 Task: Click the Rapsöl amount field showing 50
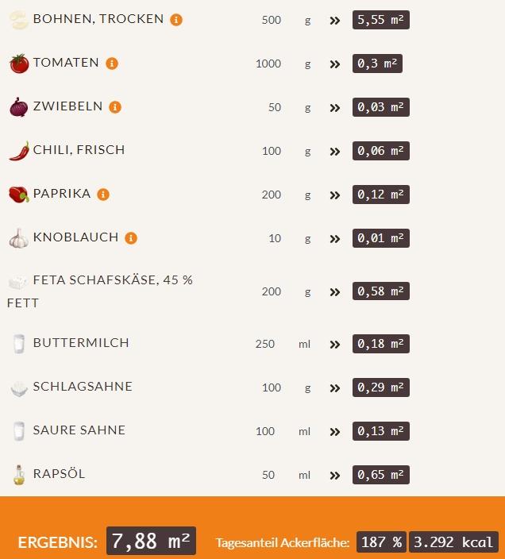tap(268, 475)
